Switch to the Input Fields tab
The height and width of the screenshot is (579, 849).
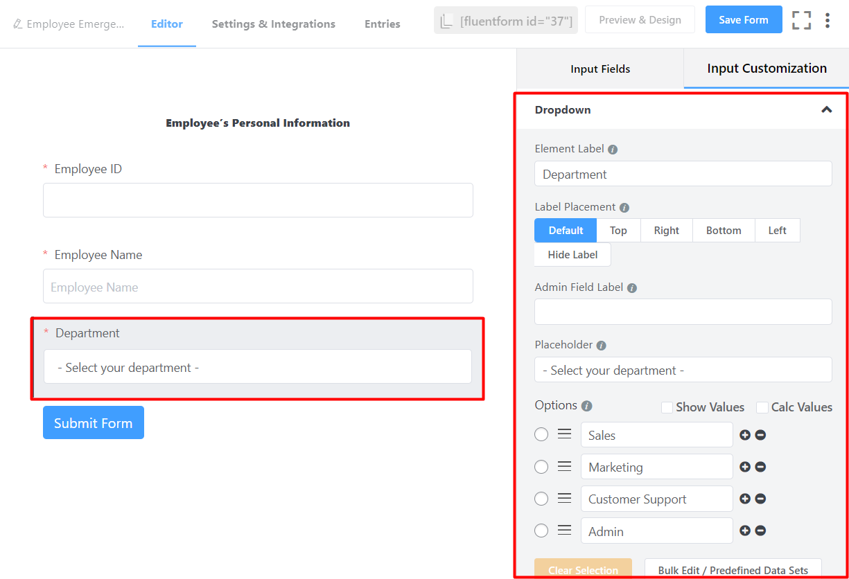coord(600,69)
